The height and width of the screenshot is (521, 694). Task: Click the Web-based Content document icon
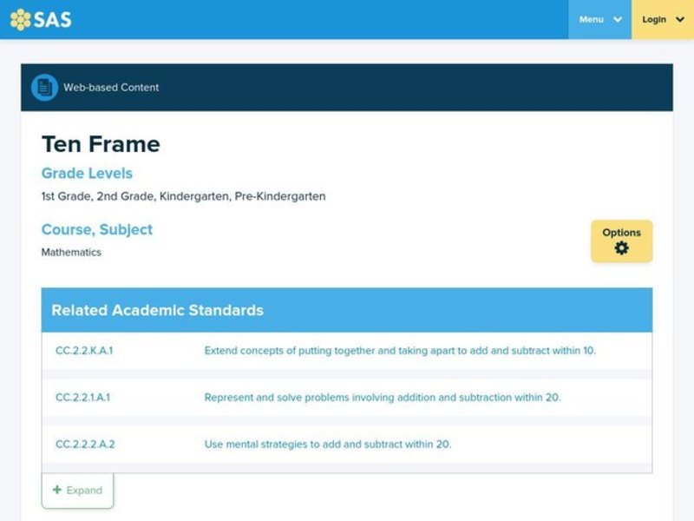click(x=43, y=87)
